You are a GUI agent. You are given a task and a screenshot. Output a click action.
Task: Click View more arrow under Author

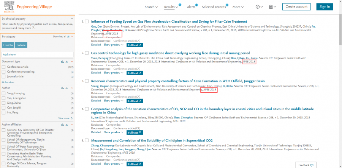72,118
